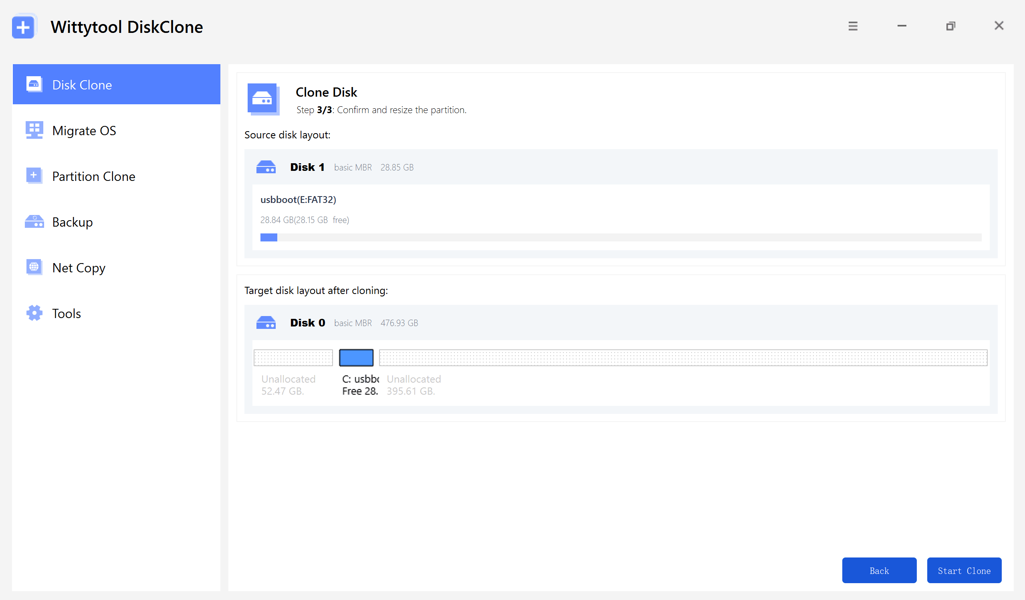Image resolution: width=1025 pixels, height=600 pixels.
Task: Go to the Net Copy section
Action: click(79, 268)
